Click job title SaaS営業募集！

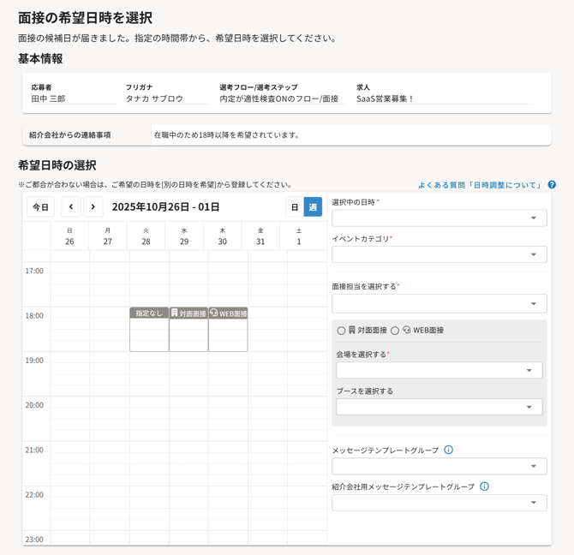point(385,98)
